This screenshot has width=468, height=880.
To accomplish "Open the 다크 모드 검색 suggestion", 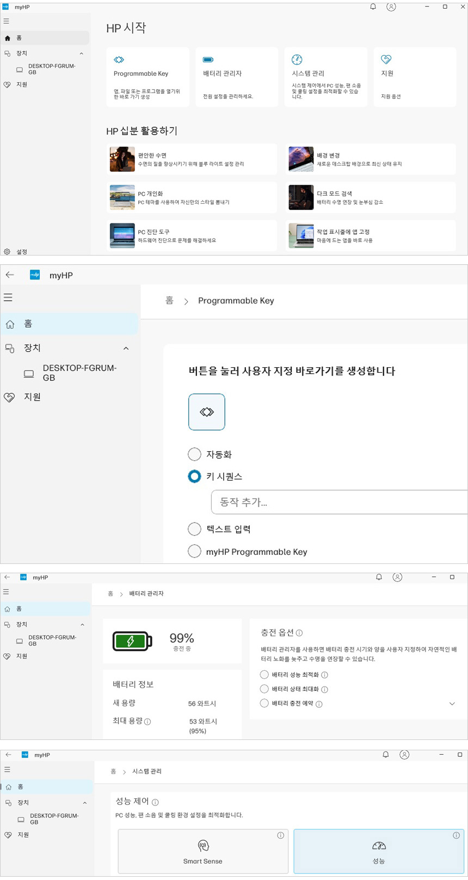I will click(x=371, y=197).
